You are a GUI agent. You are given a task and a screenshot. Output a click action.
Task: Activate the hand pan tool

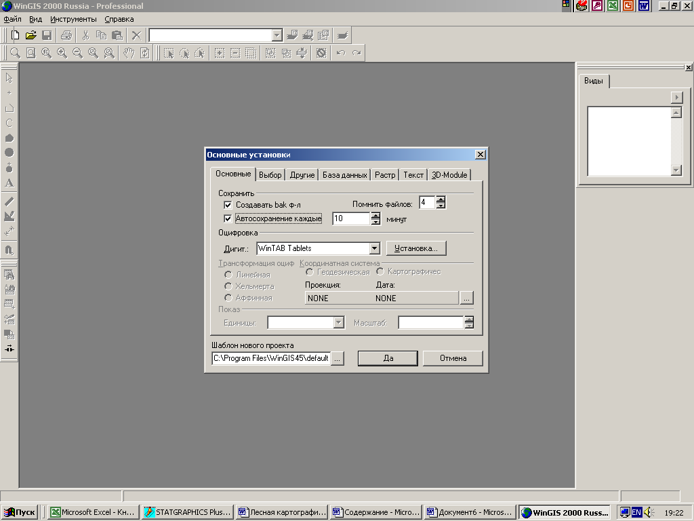click(129, 53)
